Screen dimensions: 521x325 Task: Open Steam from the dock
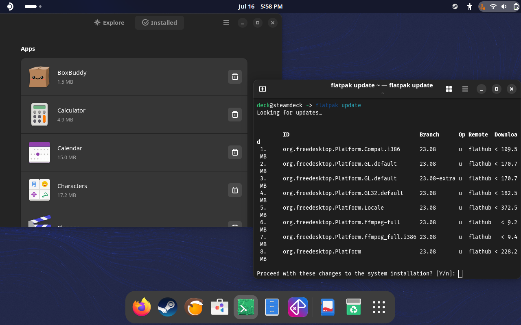(x=168, y=307)
